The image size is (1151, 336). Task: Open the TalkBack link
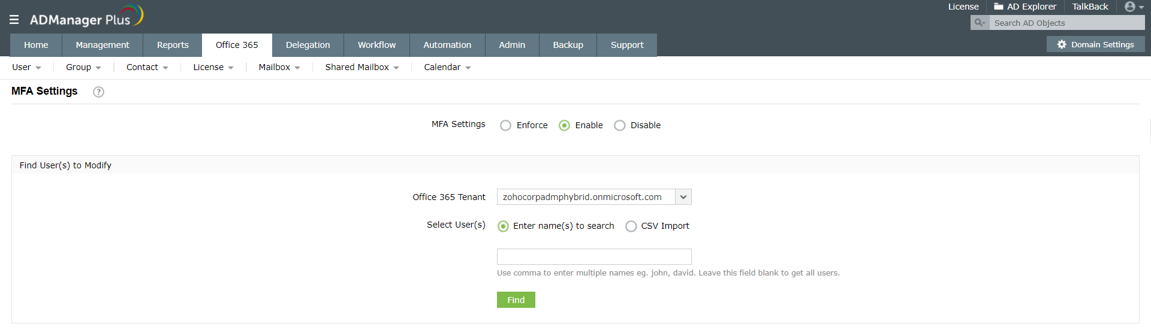(x=1090, y=7)
